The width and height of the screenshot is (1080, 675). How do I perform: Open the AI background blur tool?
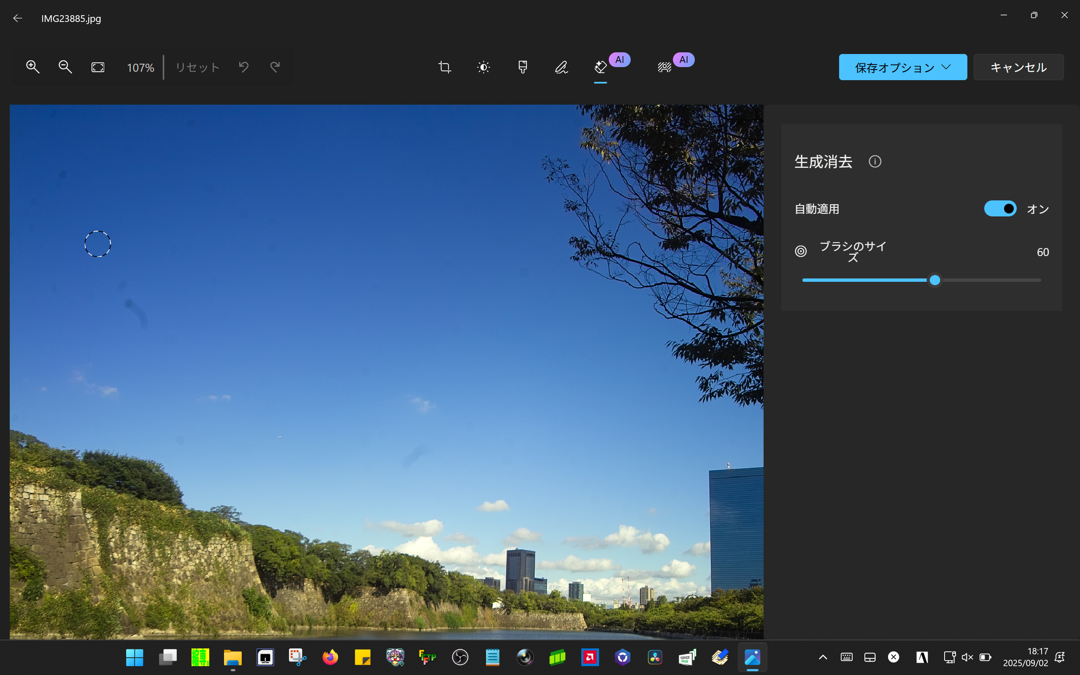click(x=664, y=67)
